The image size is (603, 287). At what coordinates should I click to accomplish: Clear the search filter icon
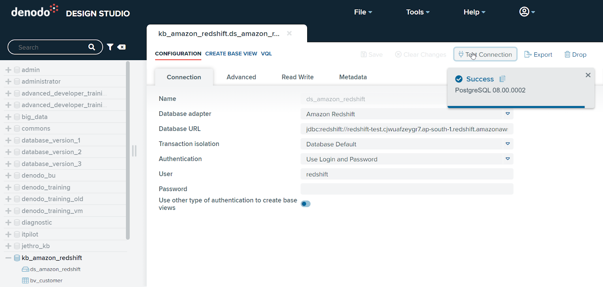pyautogui.click(x=121, y=47)
